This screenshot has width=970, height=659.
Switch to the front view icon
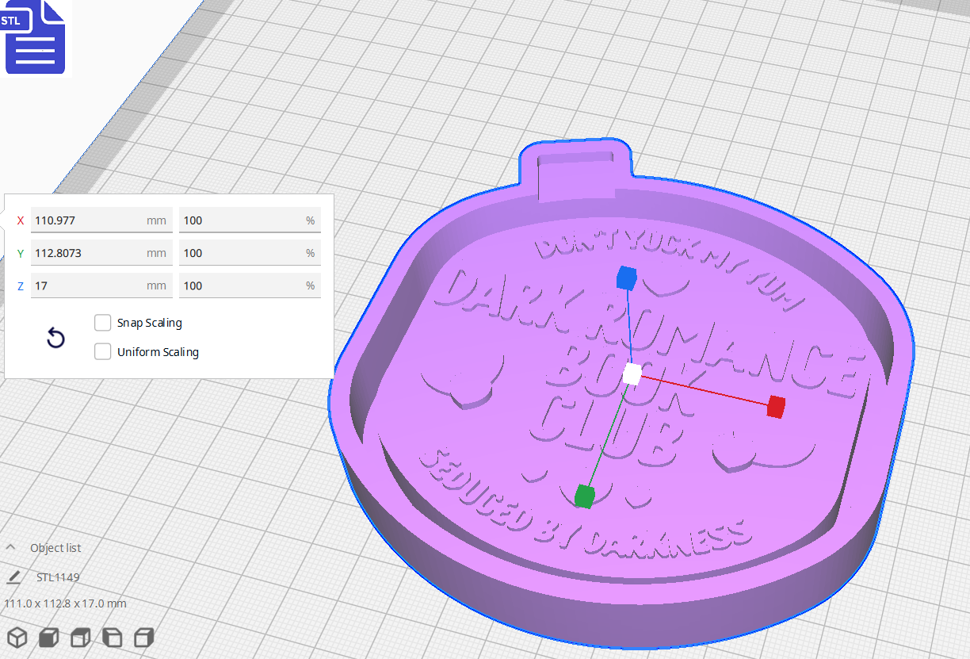pyautogui.click(x=48, y=637)
